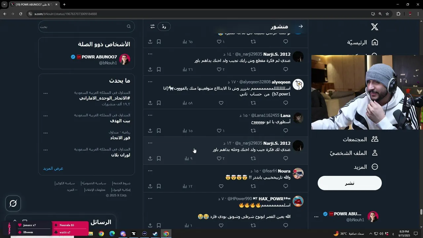
Task: Reload the browser page
Action: click(x=20, y=14)
